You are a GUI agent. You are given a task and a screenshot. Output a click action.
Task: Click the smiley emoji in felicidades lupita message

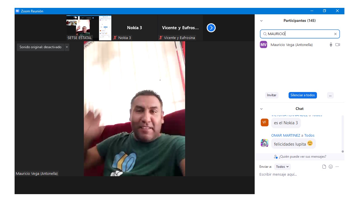tap(310, 143)
